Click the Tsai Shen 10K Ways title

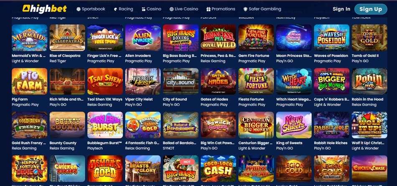pos(105,99)
